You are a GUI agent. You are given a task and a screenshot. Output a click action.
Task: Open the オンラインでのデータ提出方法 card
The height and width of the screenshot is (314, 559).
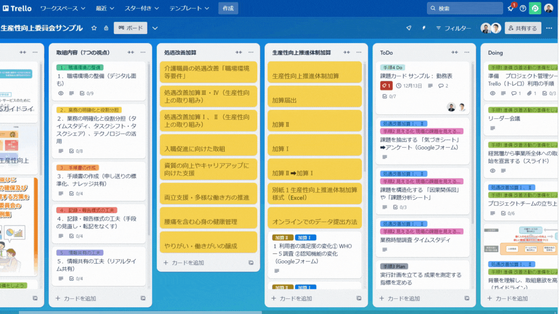pyautogui.click(x=315, y=218)
